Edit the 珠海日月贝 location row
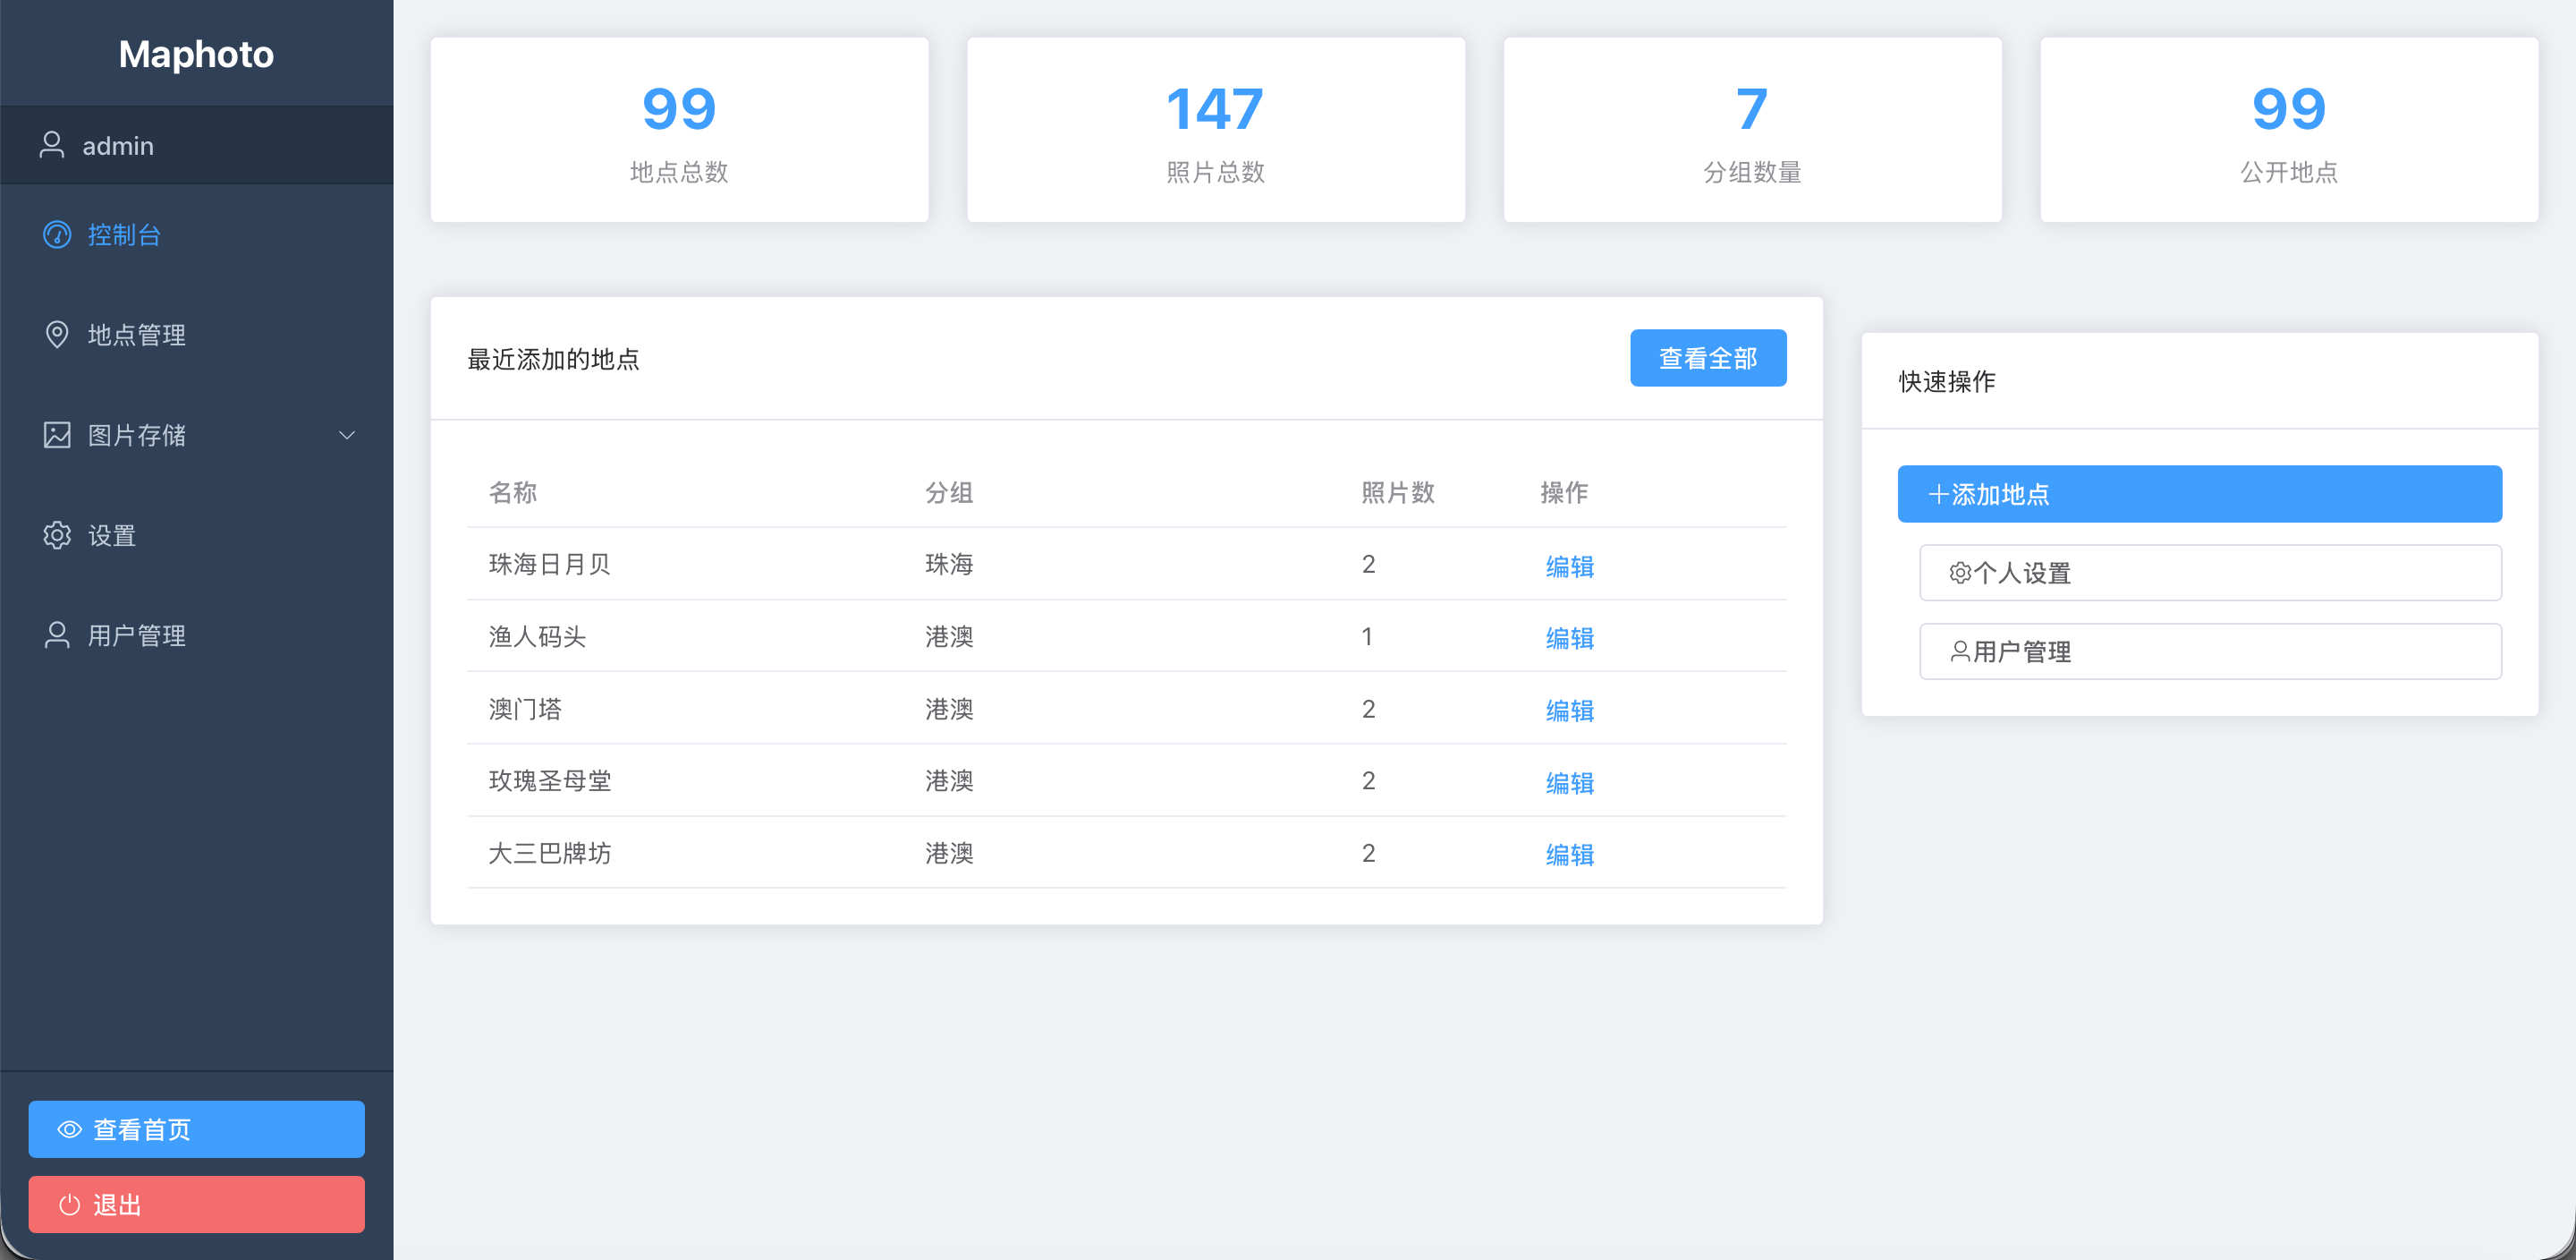2576x1260 pixels. point(1568,566)
